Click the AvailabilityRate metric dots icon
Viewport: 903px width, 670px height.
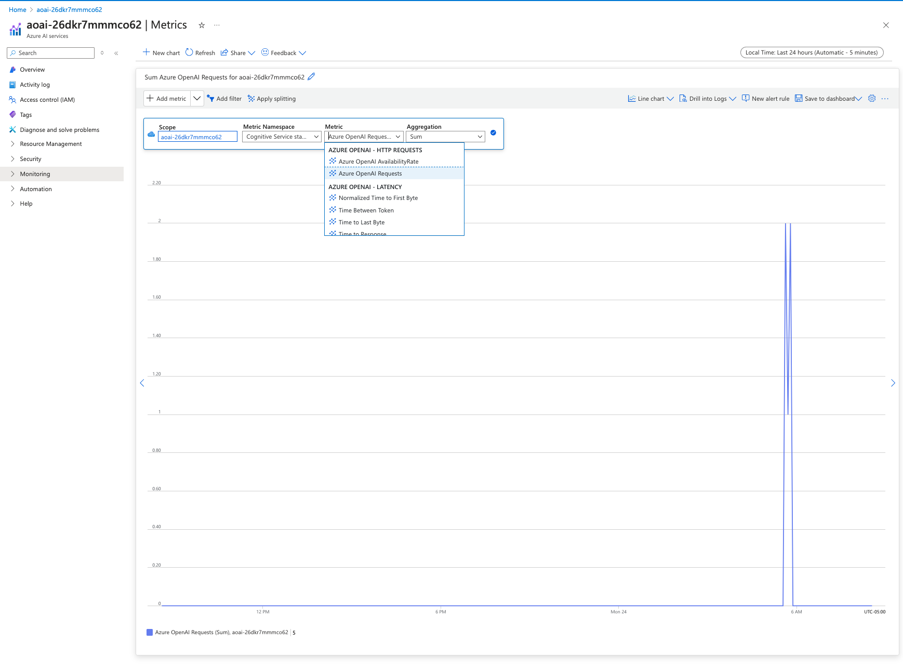click(333, 161)
